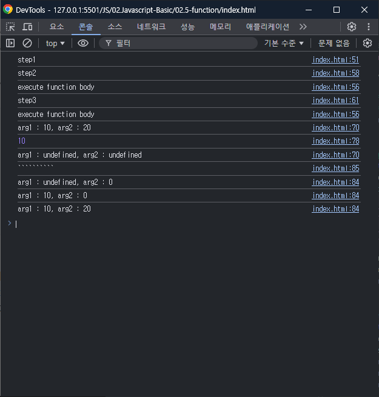The image size is (379, 397).
Task: Select the step1 log message
Action: coord(27,60)
